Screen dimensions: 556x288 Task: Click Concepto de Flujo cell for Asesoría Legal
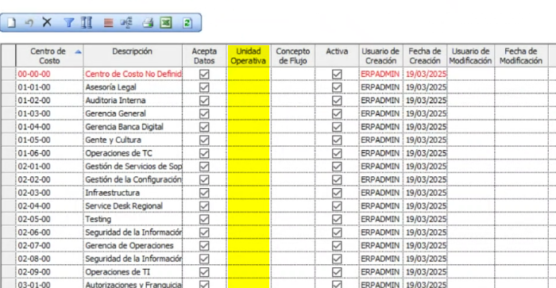pyautogui.click(x=293, y=87)
